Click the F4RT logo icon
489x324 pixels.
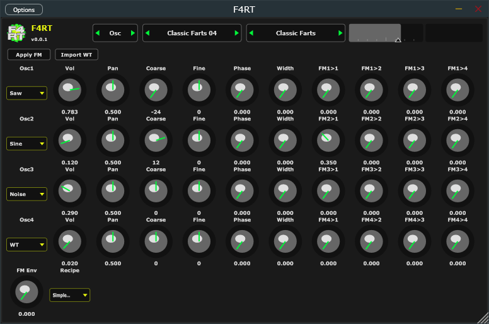coord(16,33)
